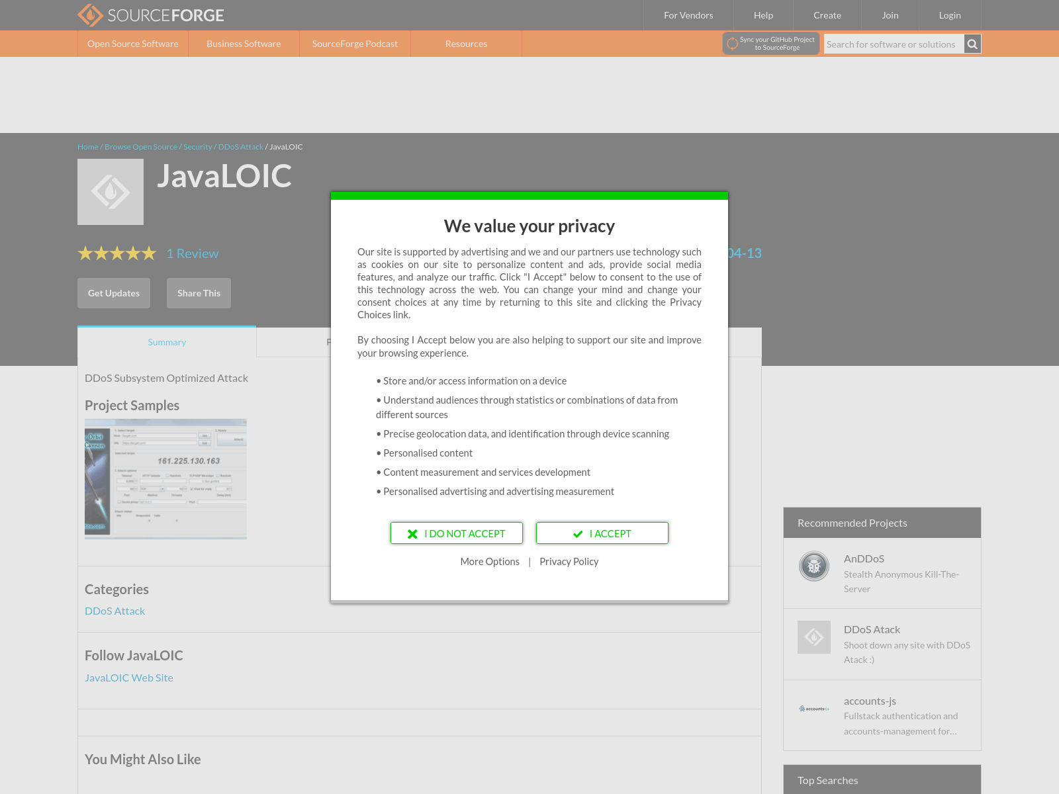The height and width of the screenshot is (794, 1059).
Task: Select the Summary tab
Action: click(167, 342)
